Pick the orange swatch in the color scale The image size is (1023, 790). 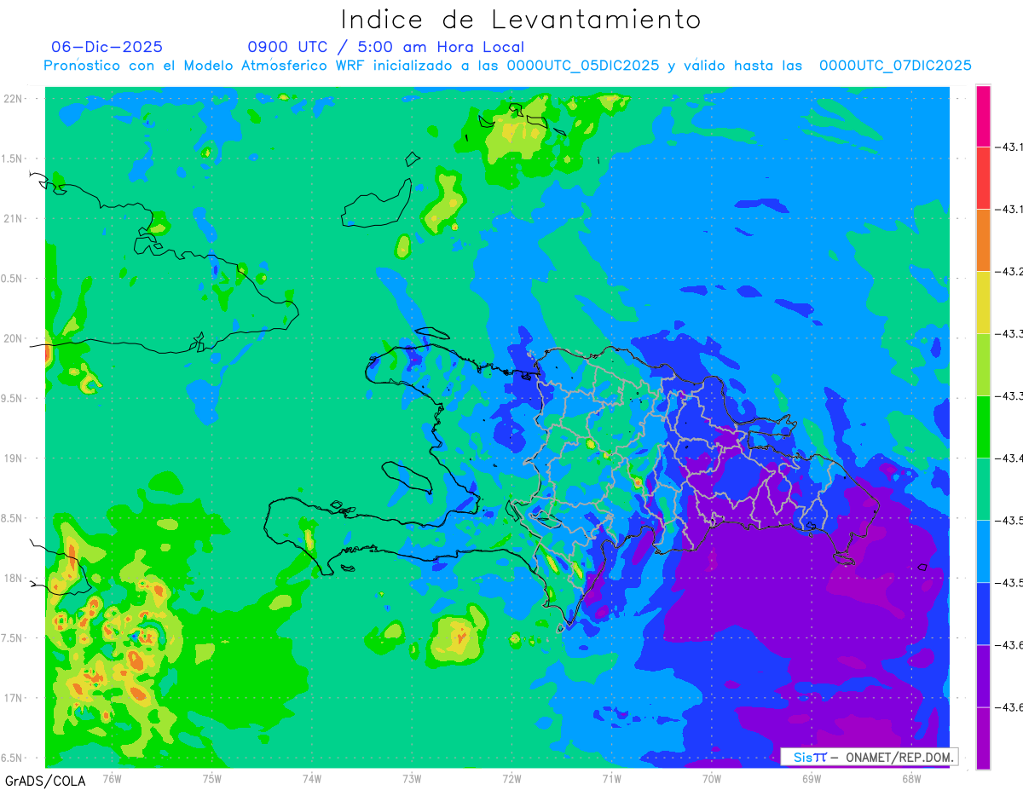pyautogui.click(x=984, y=240)
